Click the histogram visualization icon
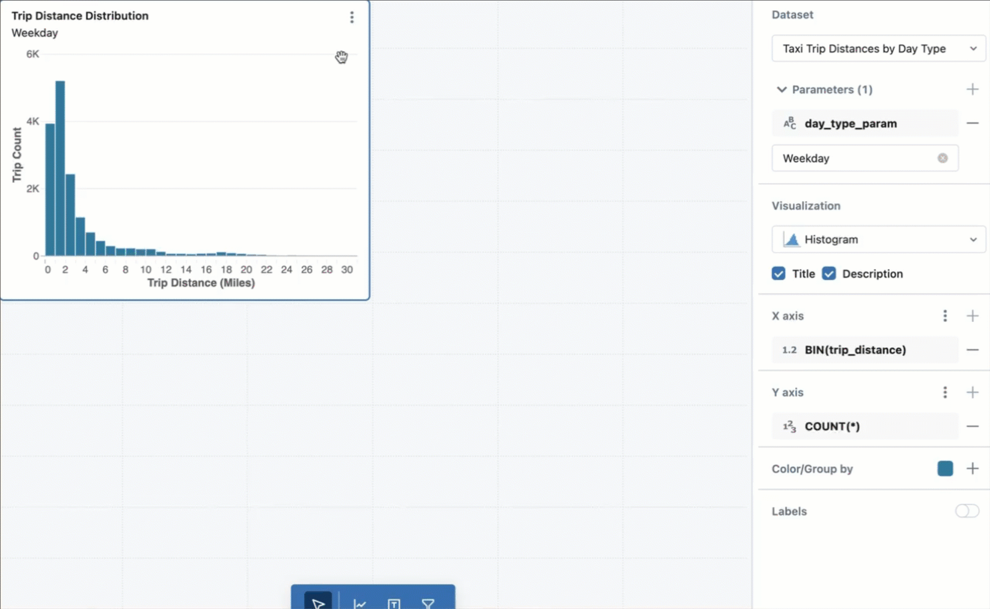The image size is (990, 609). click(x=791, y=239)
